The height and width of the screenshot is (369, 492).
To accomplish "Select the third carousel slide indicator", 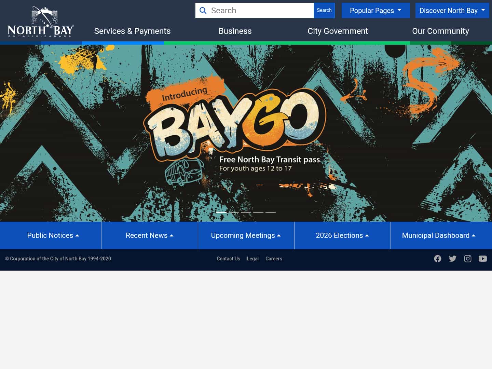I will (x=246, y=212).
